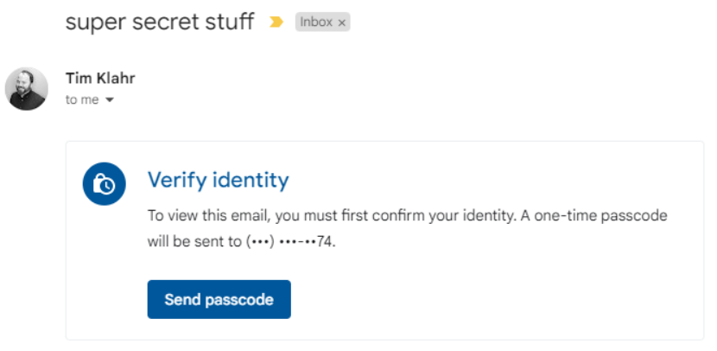The image size is (717, 351).
Task: Click the masked phone number ending in 74
Action: 289,241
